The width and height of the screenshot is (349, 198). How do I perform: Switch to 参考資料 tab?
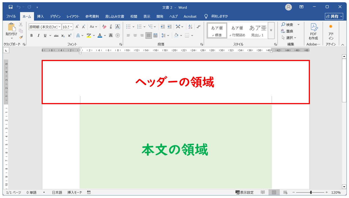tap(92, 17)
